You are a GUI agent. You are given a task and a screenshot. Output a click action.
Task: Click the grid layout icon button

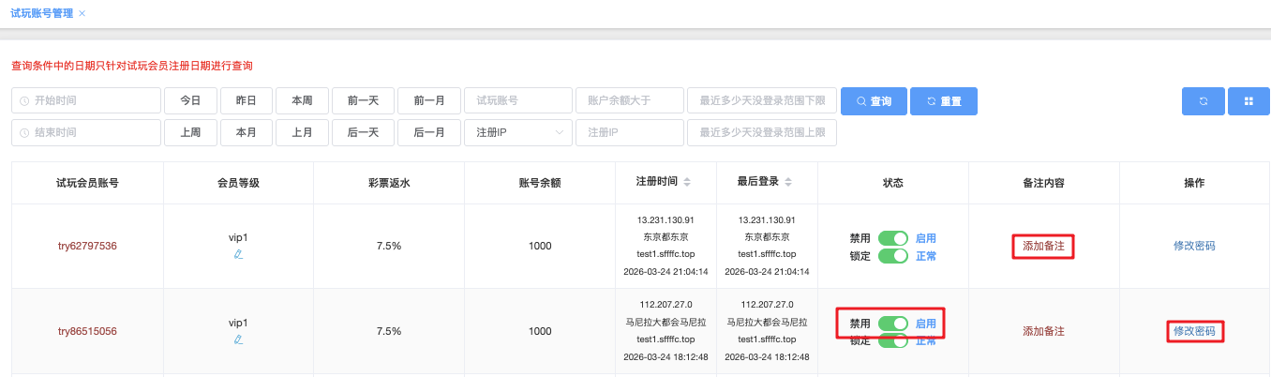coord(1249,101)
